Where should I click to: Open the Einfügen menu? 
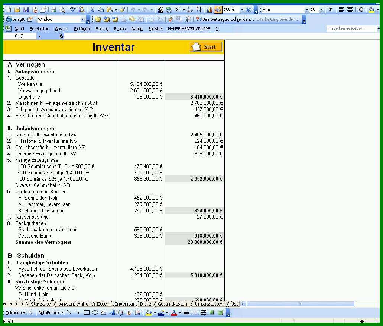pos(82,29)
